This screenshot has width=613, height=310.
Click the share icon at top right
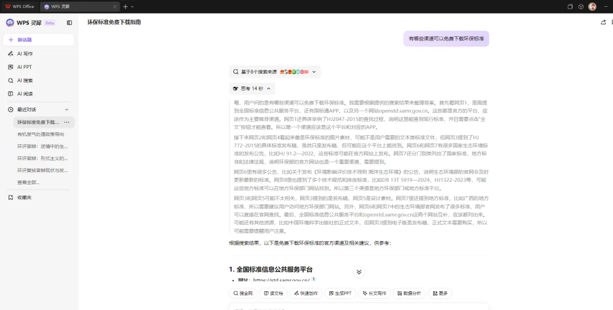[x=603, y=22]
